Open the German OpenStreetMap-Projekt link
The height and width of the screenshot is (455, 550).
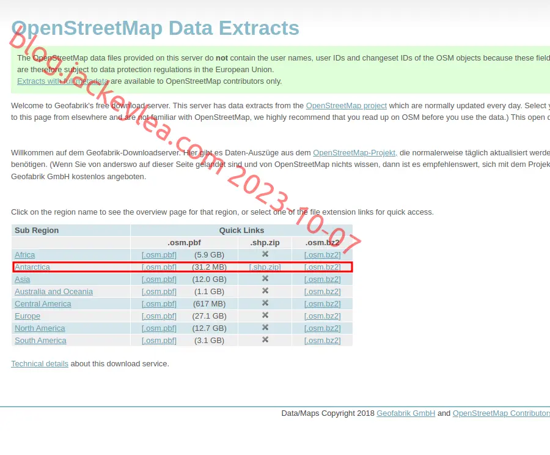click(355, 153)
